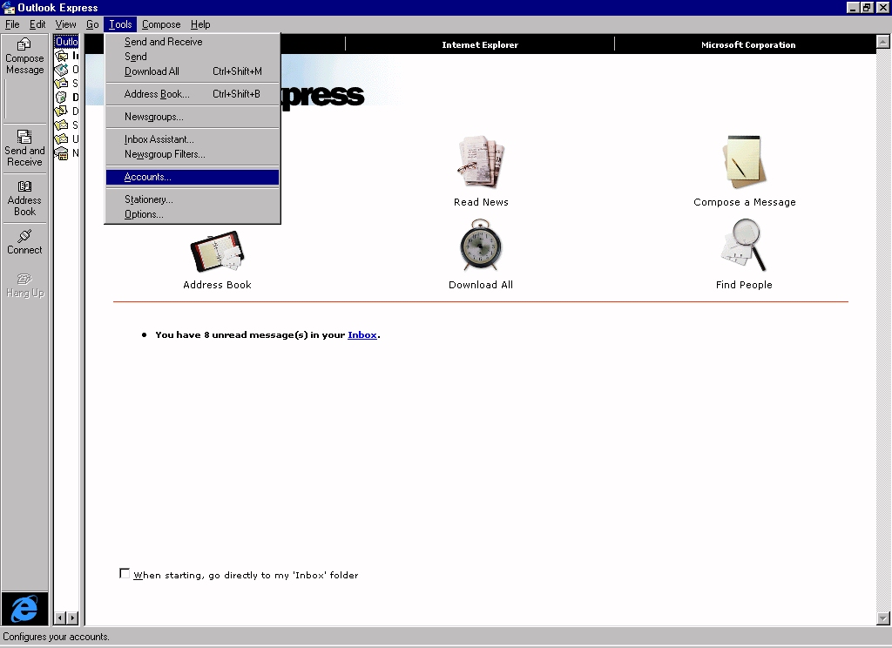Click Send and Receive in the toolbar
892x648 pixels.
(x=24, y=148)
